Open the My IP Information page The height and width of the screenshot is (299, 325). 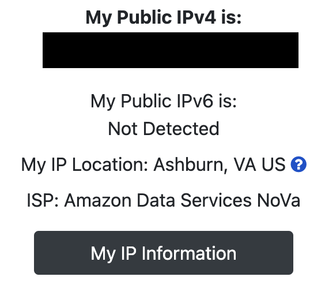pyautogui.click(x=164, y=253)
